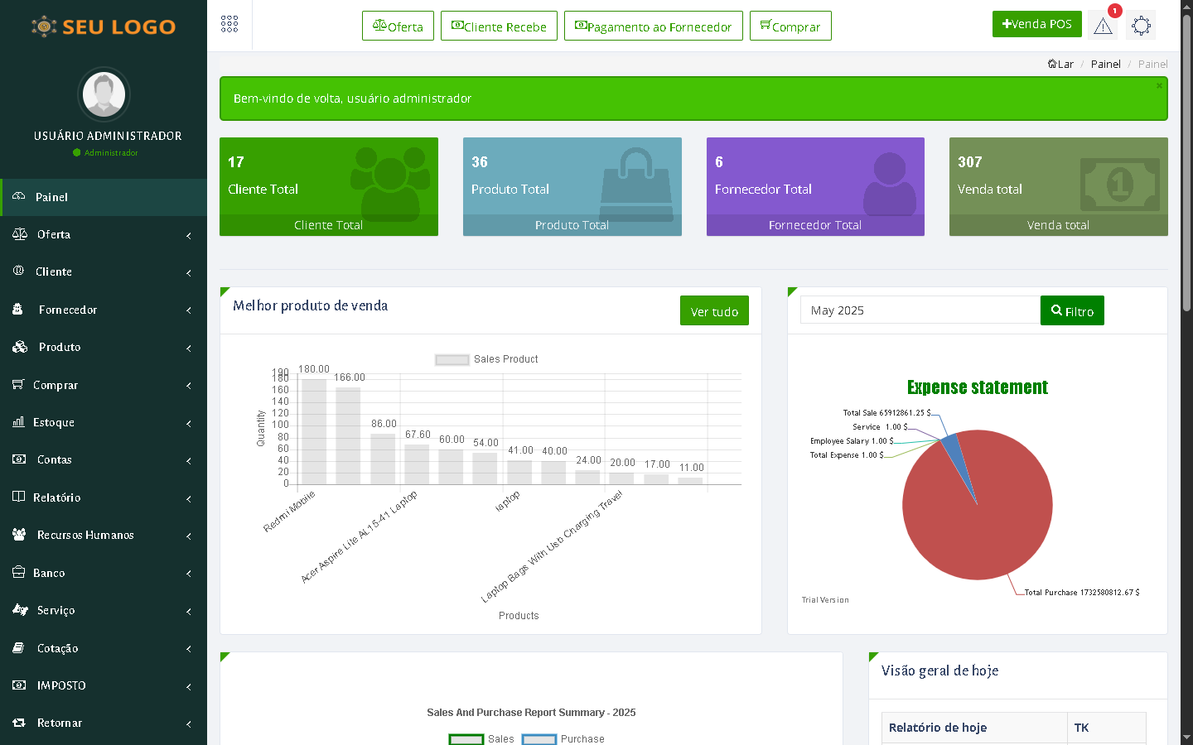Image resolution: width=1193 pixels, height=745 pixels.
Task: Open the settings gear icon
Action: (1141, 26)
